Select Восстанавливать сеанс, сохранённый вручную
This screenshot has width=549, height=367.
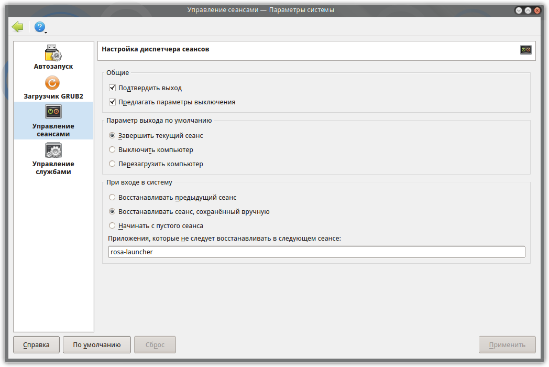112,212
